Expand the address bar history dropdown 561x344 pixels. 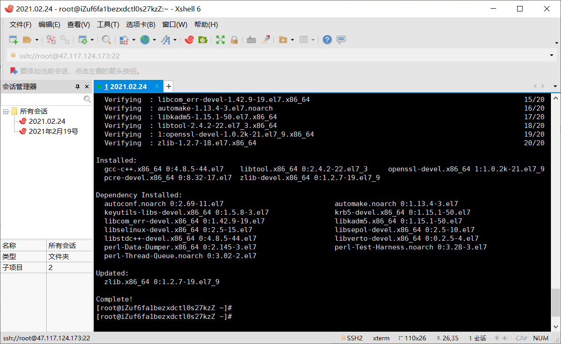pyautogui.click(x=551, y=56)
